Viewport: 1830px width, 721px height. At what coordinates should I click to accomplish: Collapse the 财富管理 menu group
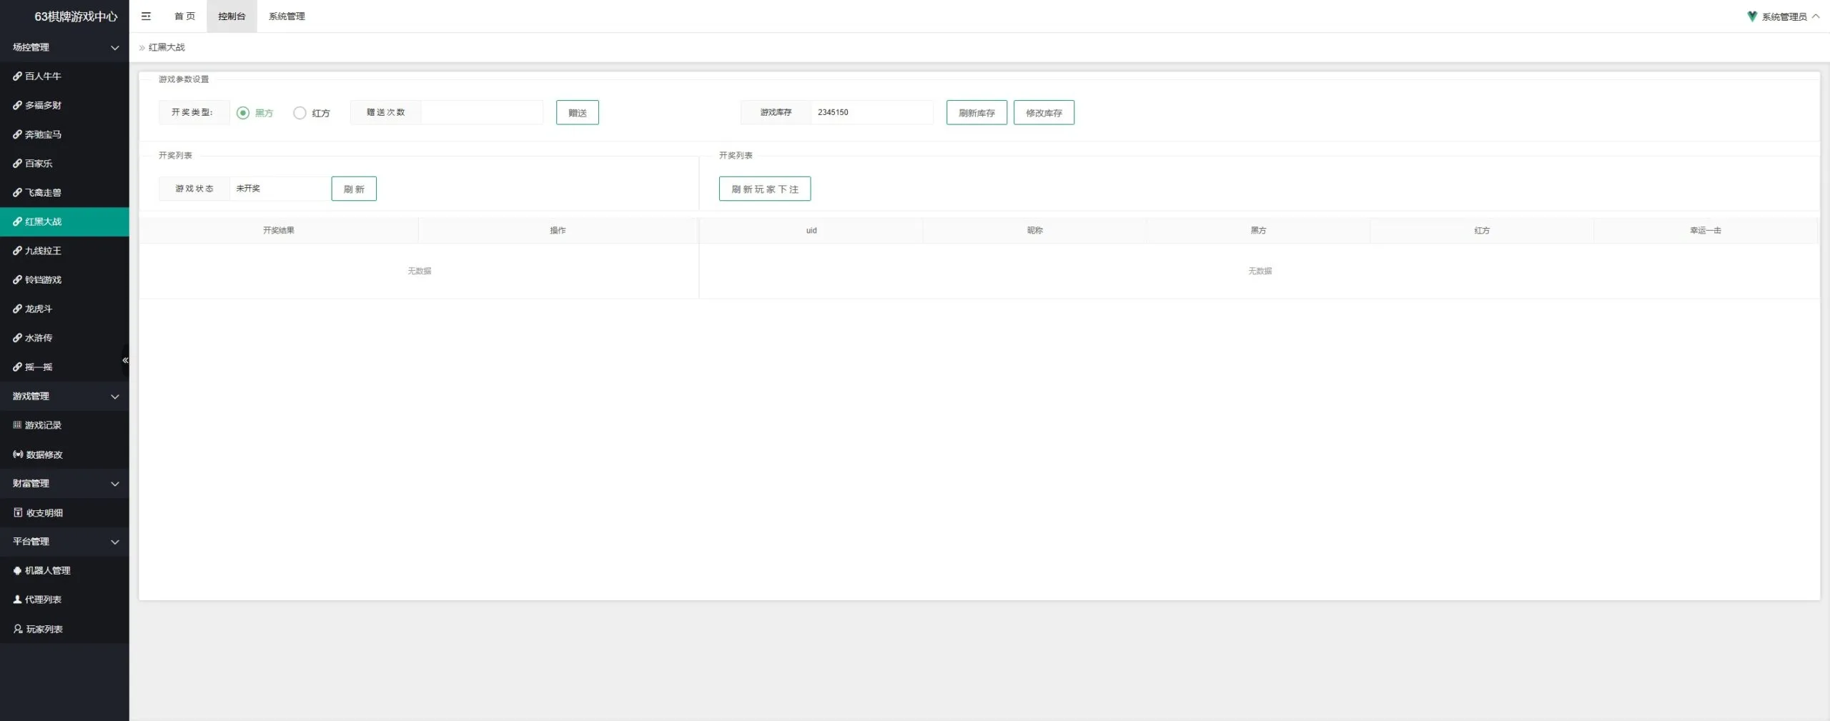(x=64, y=483)
